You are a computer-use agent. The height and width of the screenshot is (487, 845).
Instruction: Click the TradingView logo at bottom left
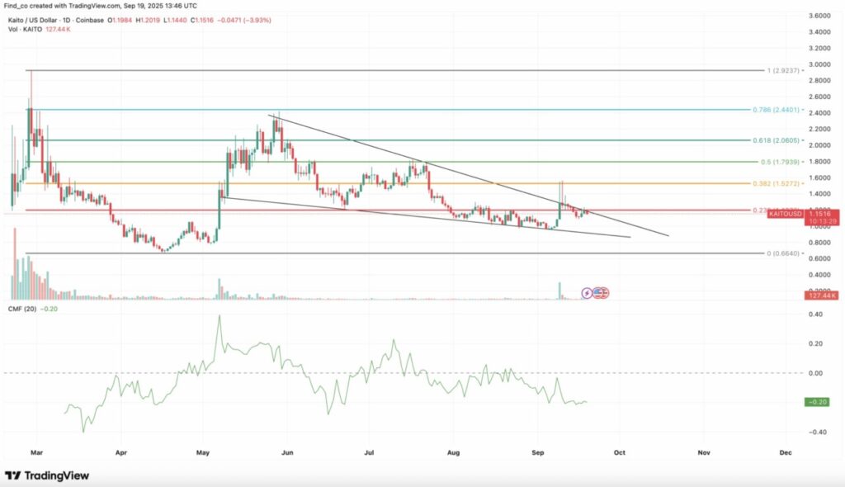pyautogui.click(x=47, y=476)
